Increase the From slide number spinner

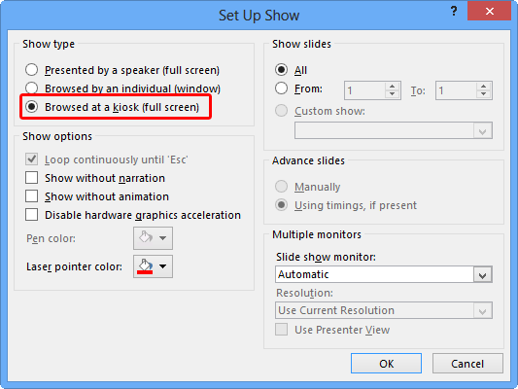click(x=392, y=87)
